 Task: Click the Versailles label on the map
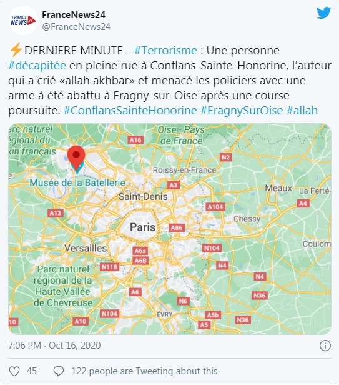pyautogui.click(x=86, y=248)
